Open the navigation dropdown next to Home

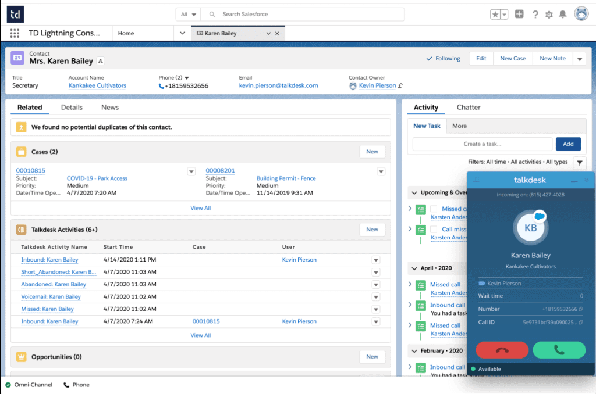coord(182,33)
